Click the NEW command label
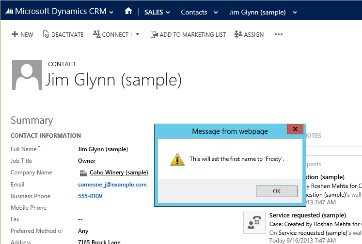Image resolution: width=362 pixels, height=244 pixels. point(27,34)
